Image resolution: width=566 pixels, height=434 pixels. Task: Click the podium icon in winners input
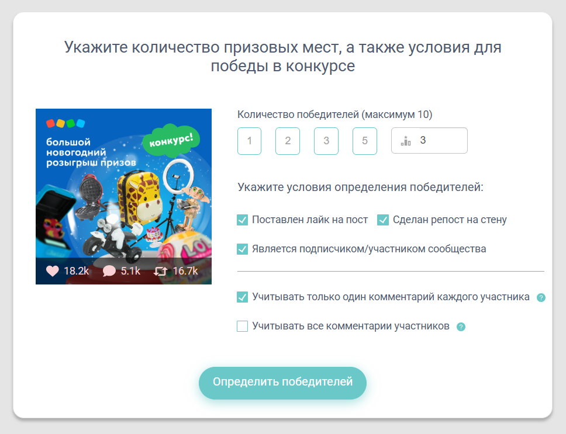pyautogui.click(x=406, y=141)
